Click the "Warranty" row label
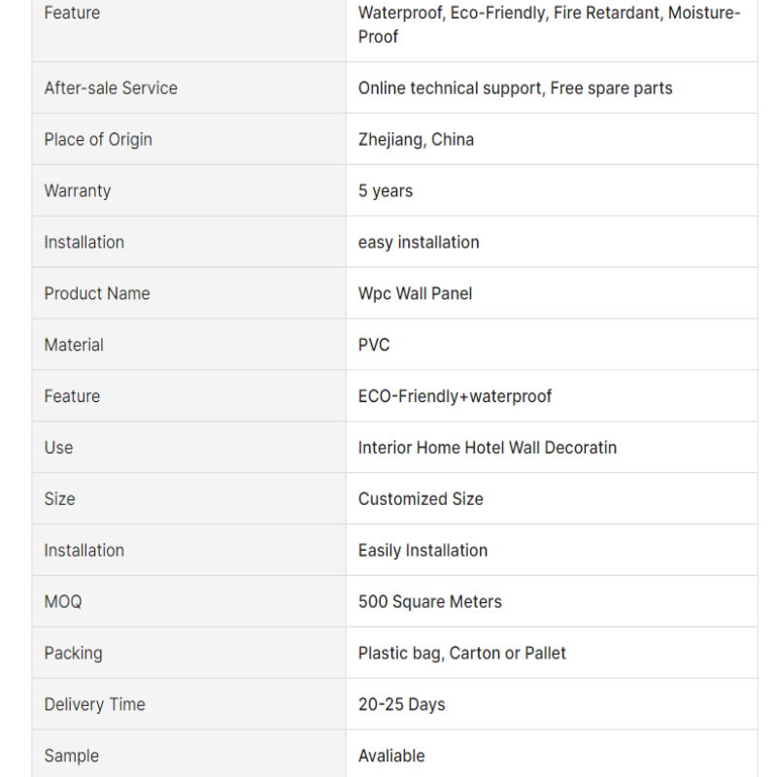The image size is (777, 777). coord(78,191)
